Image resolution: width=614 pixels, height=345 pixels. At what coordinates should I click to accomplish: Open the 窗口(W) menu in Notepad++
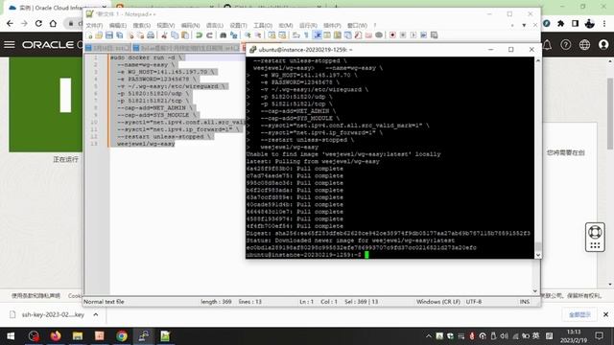pos(358,26)
